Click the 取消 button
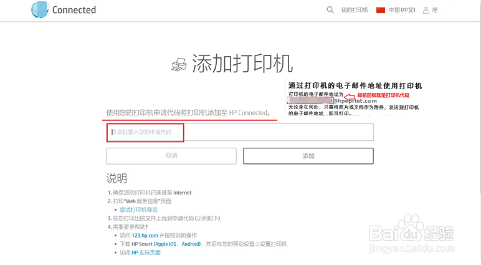 tap(171, 156)
